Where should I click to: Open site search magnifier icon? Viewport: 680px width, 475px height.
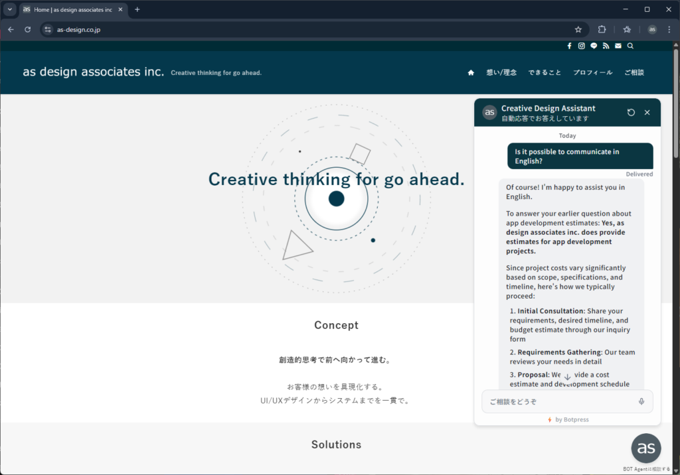pyautogui.click(x=630, y=46)
